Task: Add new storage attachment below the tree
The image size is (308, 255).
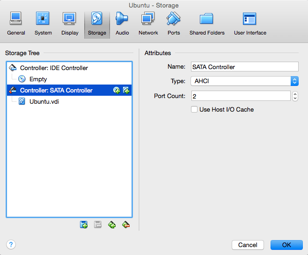Action: (x=112, y=225)
